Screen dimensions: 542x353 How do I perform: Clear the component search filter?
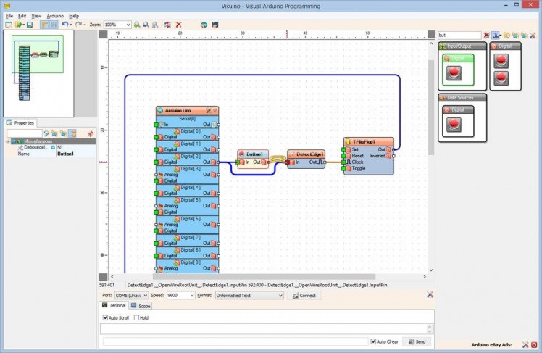click(486, 35)
